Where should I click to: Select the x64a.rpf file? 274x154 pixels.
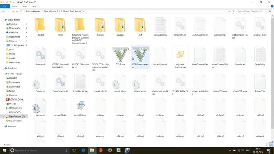point(100,105)
